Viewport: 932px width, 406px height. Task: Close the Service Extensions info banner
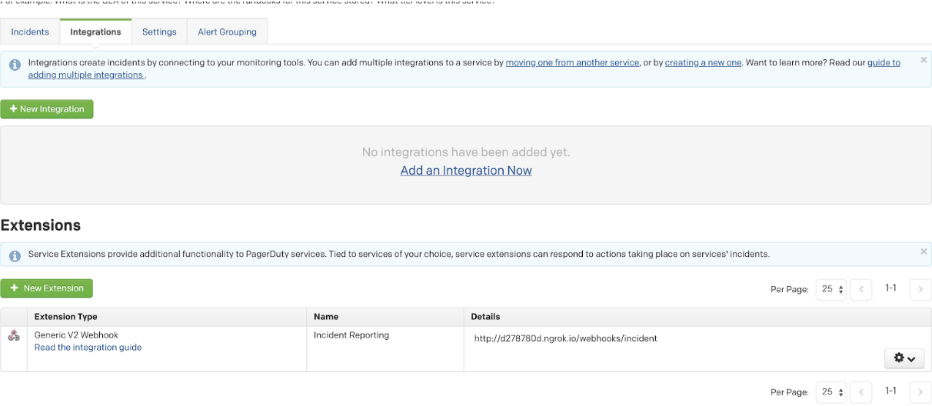(924, 251)
